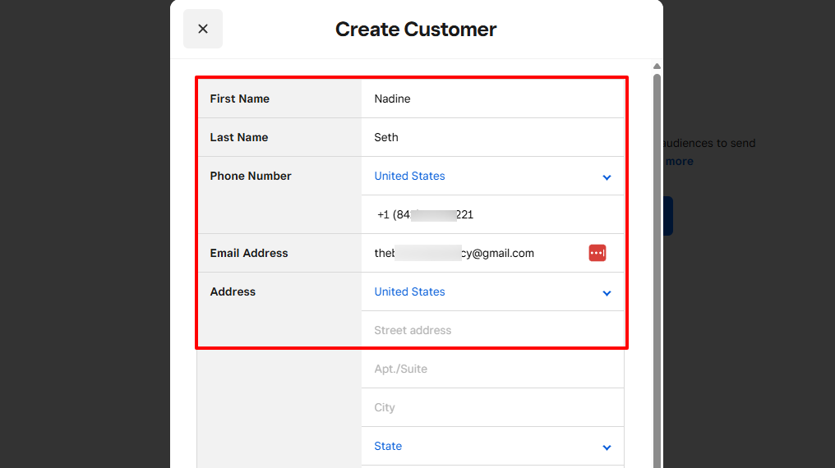Click the red password manager icon
The image size is (835, 468).
click(597, 253)
